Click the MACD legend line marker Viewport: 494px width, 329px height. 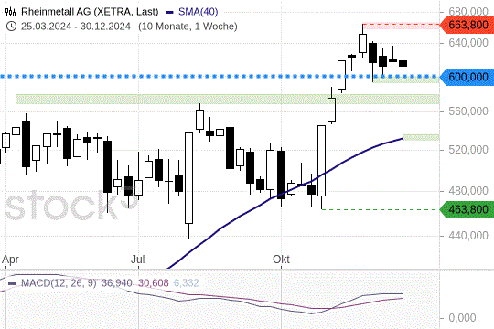tap(12, 283)
